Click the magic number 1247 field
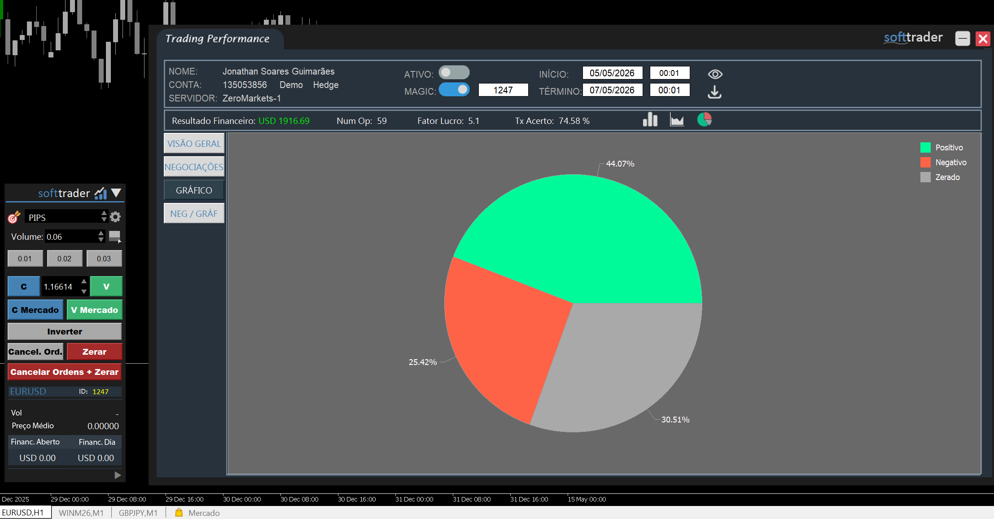This screenshot has height=519, width=994. tap(503, 90)
